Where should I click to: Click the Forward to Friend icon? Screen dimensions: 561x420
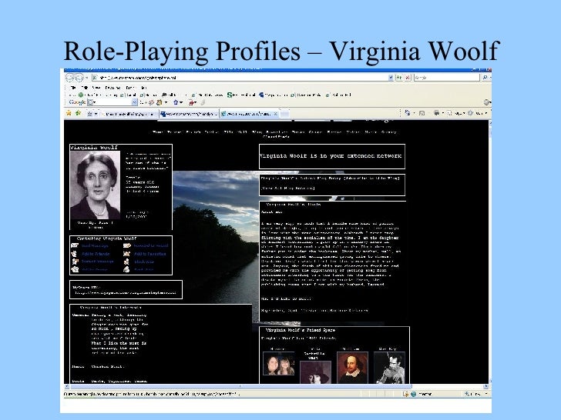(128, 245)
